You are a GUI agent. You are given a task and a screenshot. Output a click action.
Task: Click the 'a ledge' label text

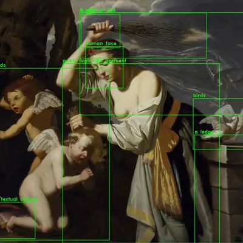tap(204, 132)
